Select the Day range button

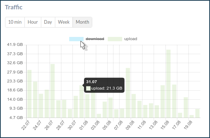click(48, 22)
